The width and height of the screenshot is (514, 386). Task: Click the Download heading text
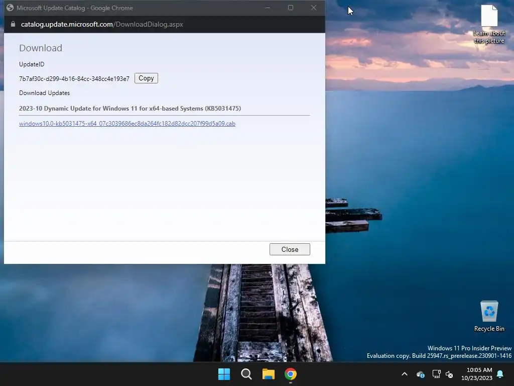tap(41, 48)
